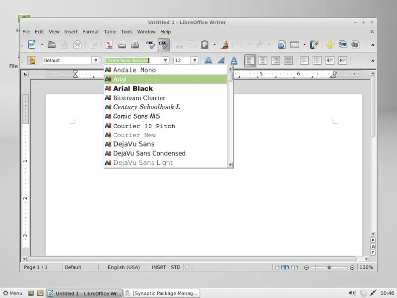Click the font list scroll-down arrow

[x=230, y=165]
